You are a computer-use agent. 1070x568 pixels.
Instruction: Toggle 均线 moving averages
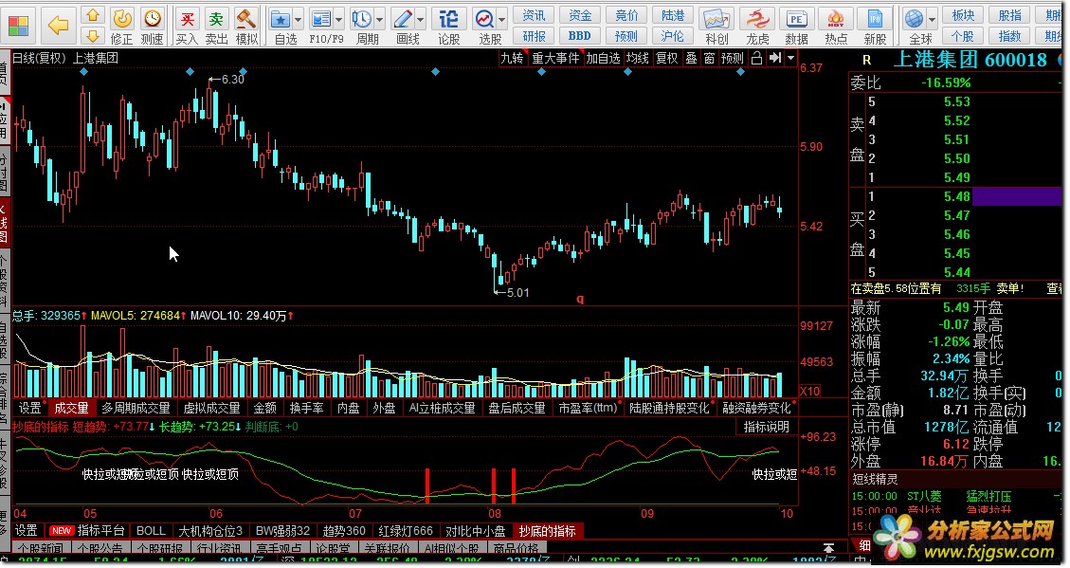click(638, 58)
